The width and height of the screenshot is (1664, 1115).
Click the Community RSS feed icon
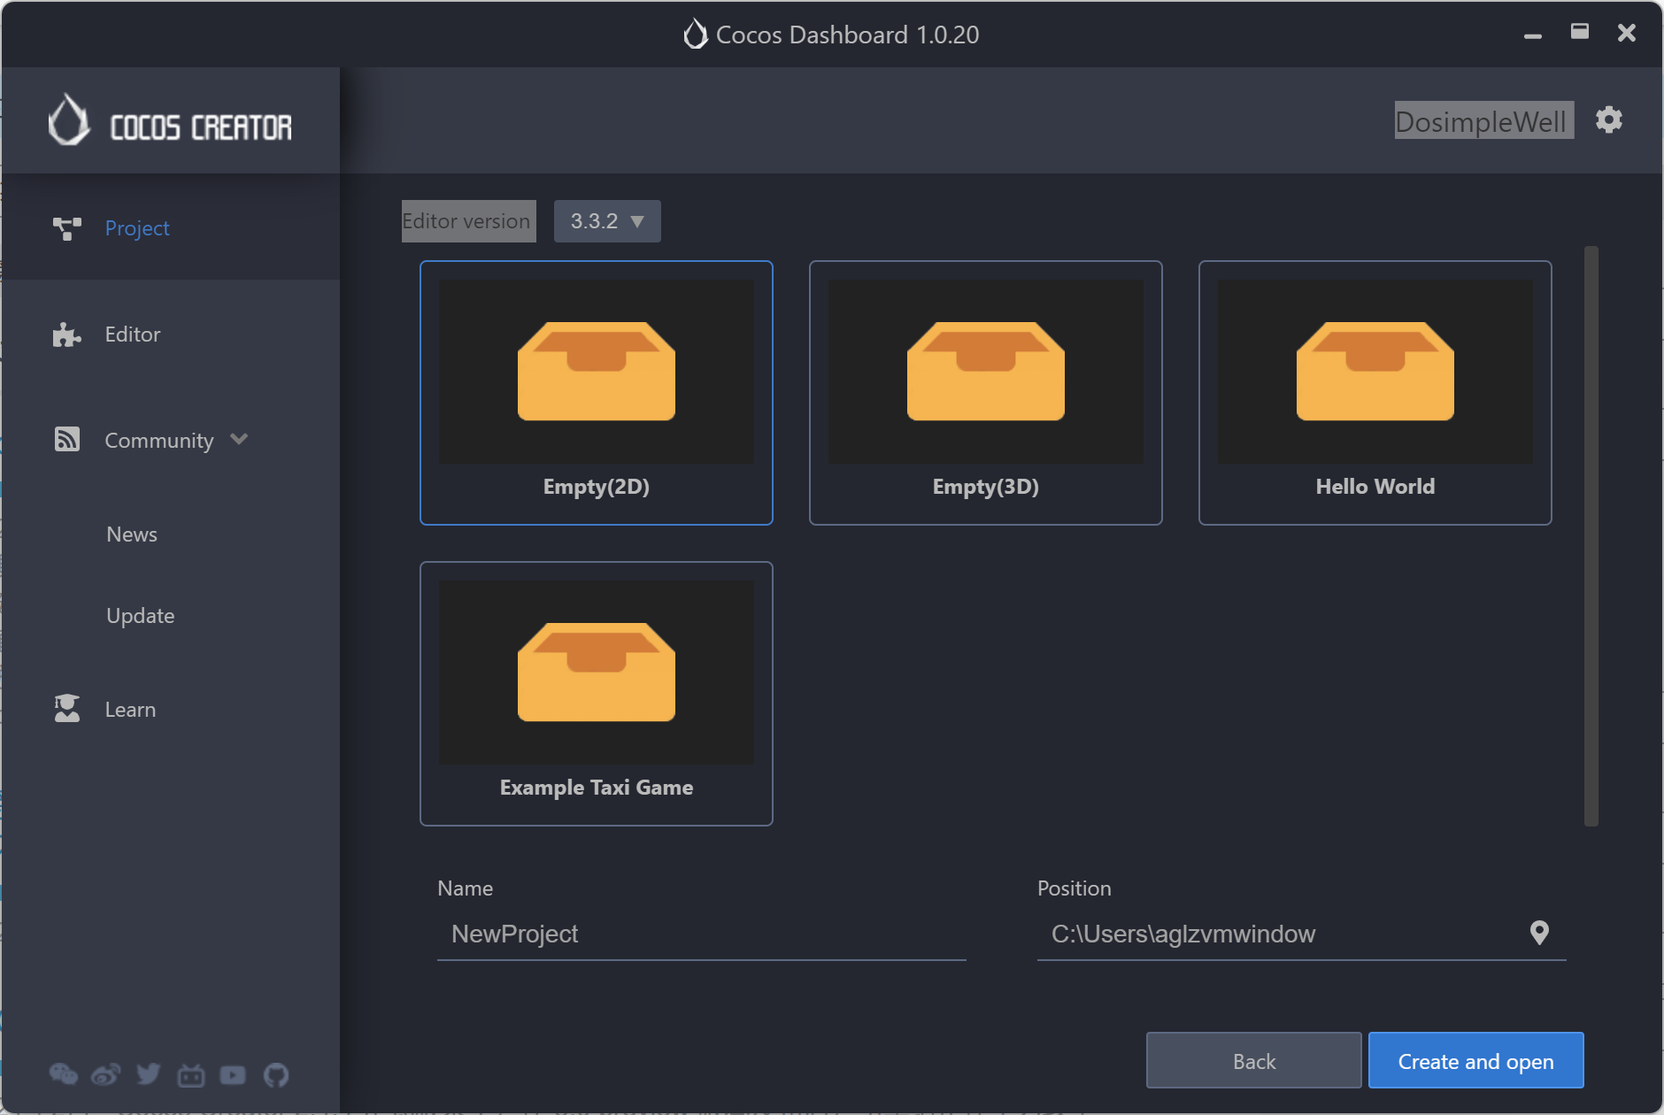[x=66, y=439]
